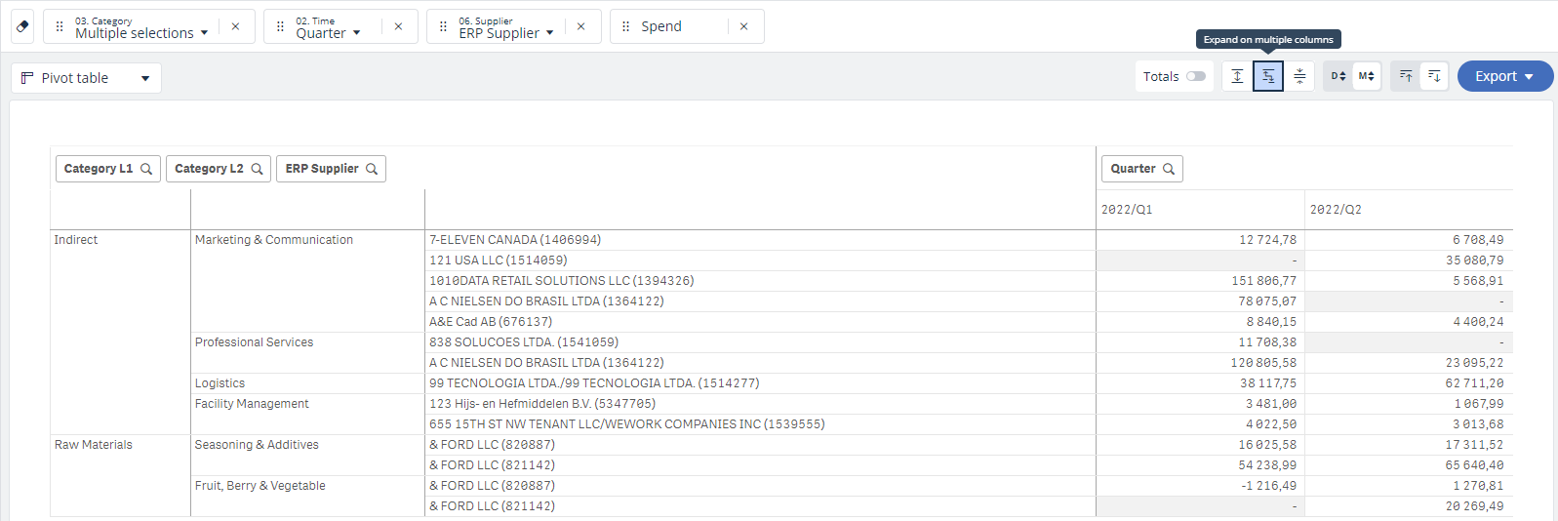Screen dimensions: 1558x521
Task: Switch sorting to measure (M) mode
Action: point(1367,76)
